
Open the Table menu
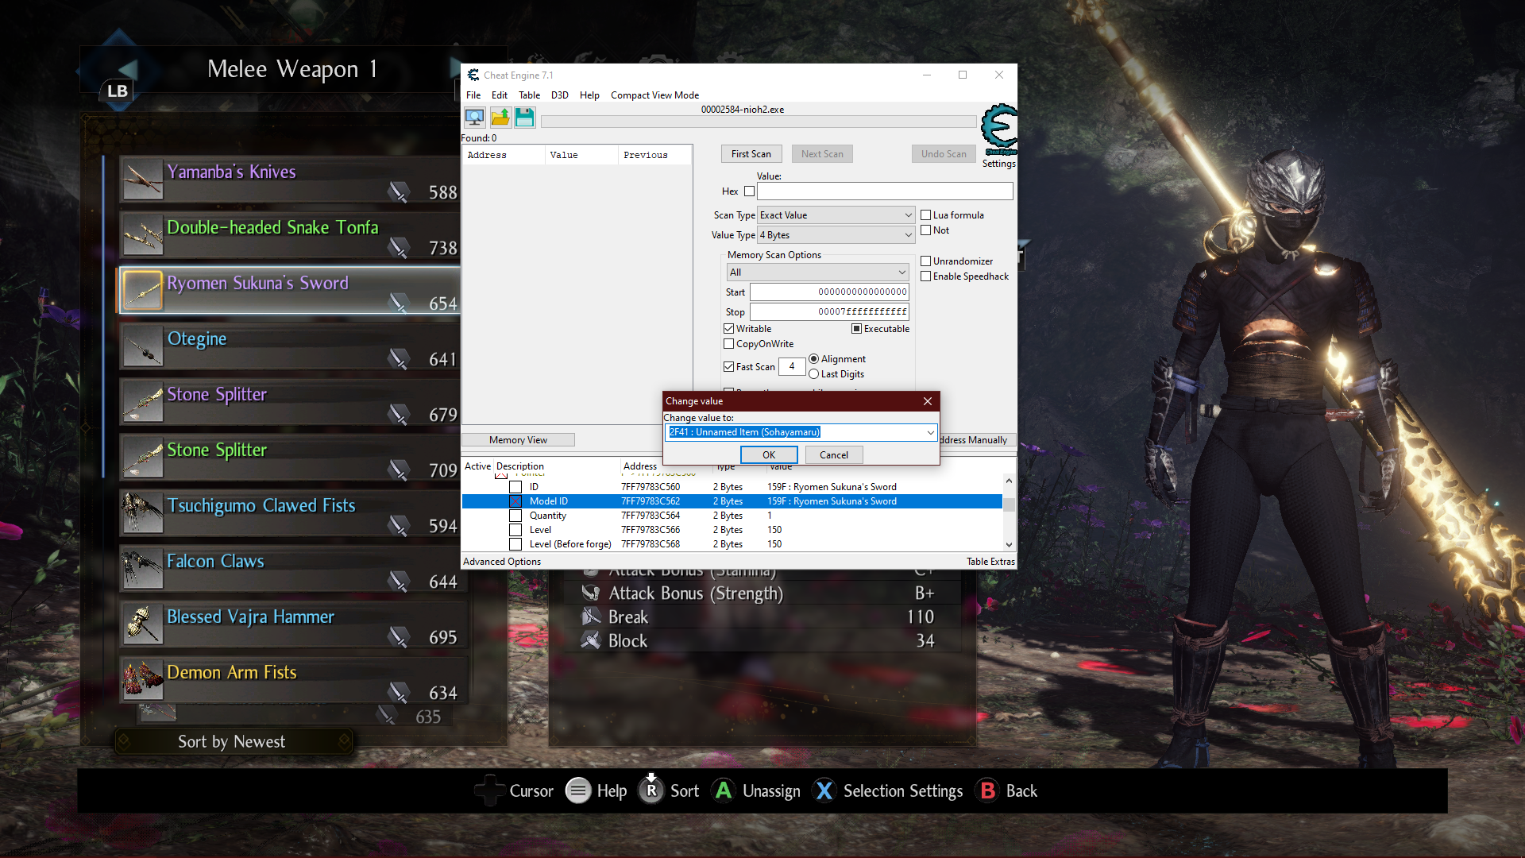[529, 95]
